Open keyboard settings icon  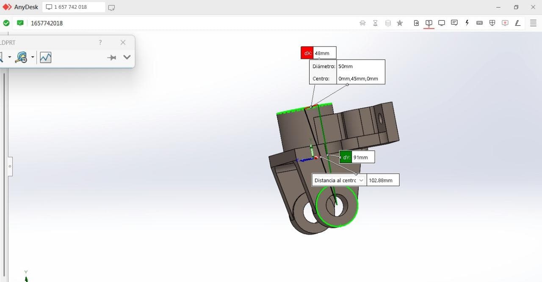(480, 23)
